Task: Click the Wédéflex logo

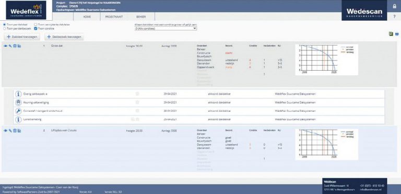Action: 26,10
